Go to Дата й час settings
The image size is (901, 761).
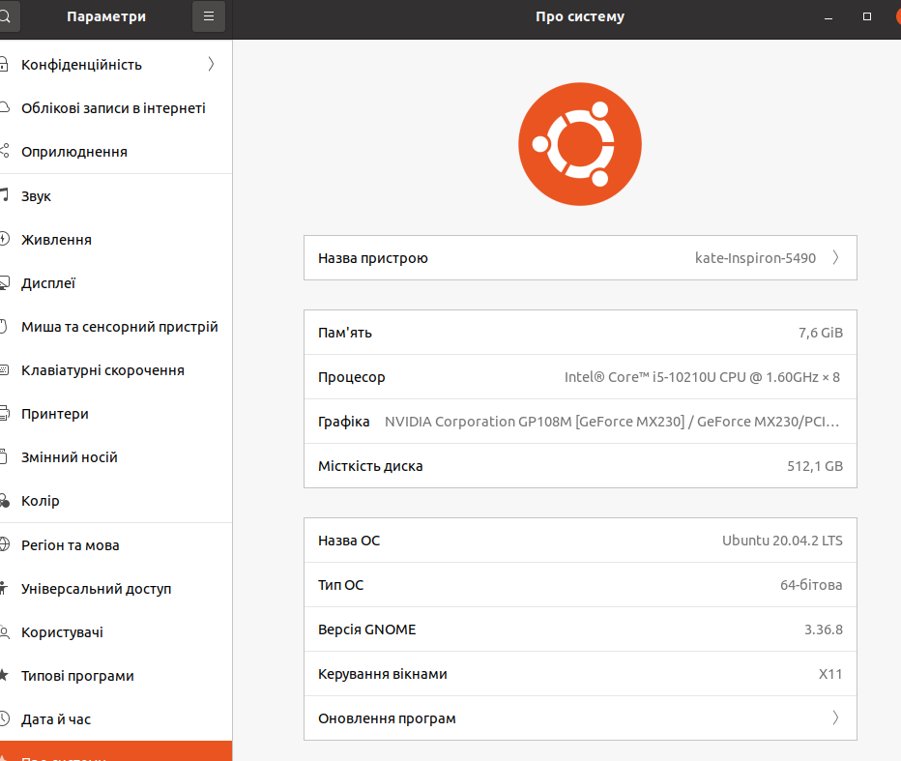pos(116,719)
